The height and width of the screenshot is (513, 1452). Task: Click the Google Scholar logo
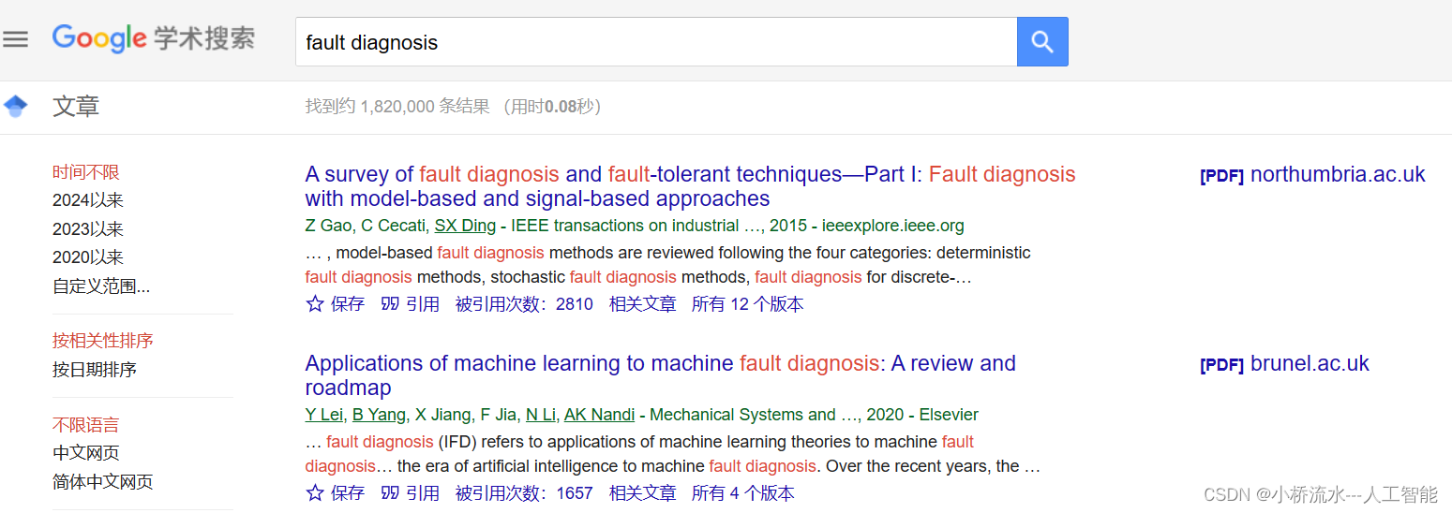click(x=153, y=39)
